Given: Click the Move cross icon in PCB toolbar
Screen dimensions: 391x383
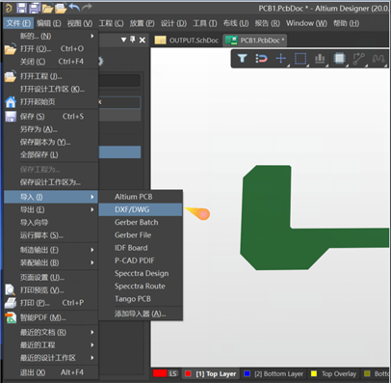Looking at the screenshot, I should click(281, 58).
